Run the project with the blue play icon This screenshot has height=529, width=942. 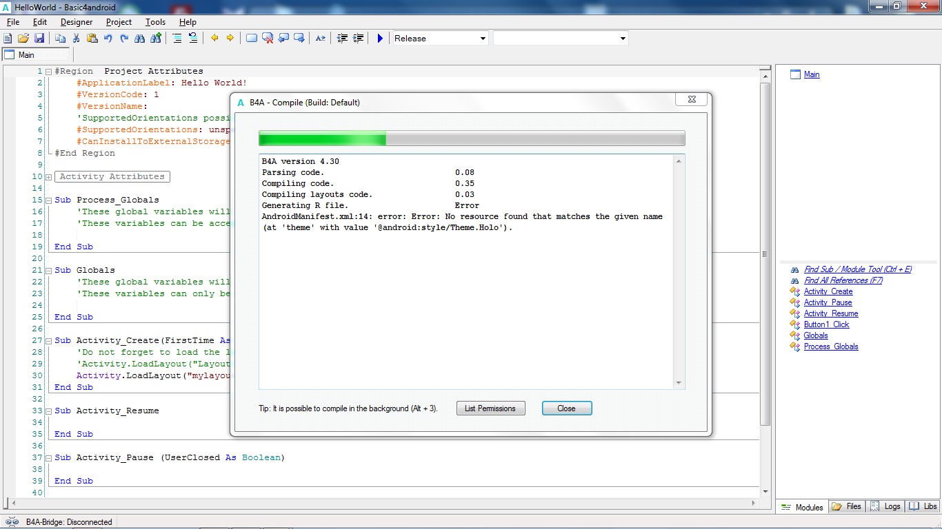379,39
